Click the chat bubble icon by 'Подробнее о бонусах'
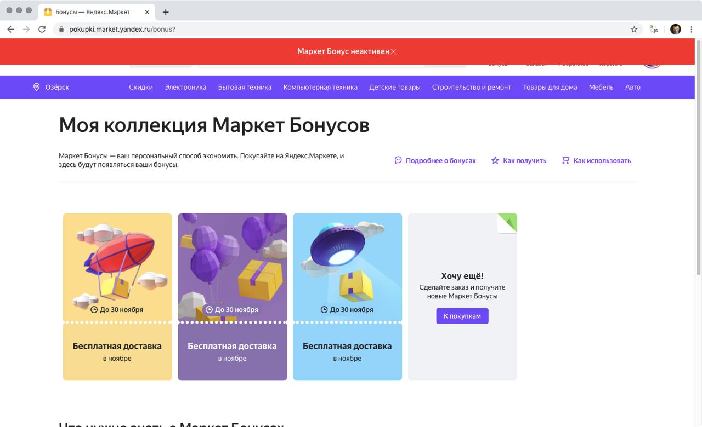The height and width of the screenshot is (427, 702). [398, 160]
